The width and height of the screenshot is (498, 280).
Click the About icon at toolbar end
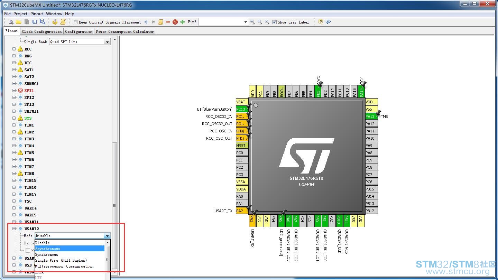pos(328,22)
